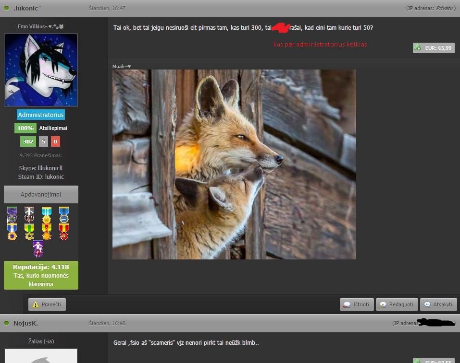Click the Administratorius rank badge
The image size is (460, 363).
click(x=41, y=115)
